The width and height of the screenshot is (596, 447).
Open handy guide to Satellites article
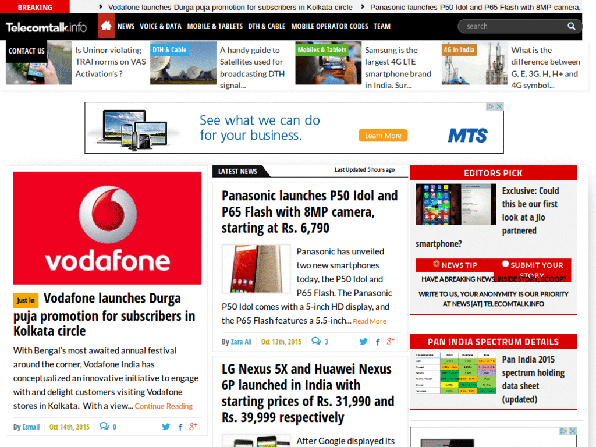click(252, 68)
